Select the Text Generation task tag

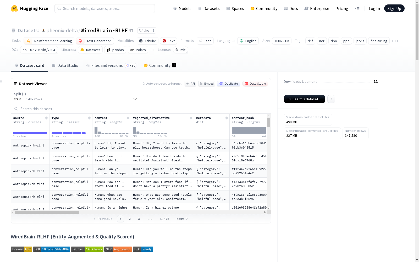point(95,41)
